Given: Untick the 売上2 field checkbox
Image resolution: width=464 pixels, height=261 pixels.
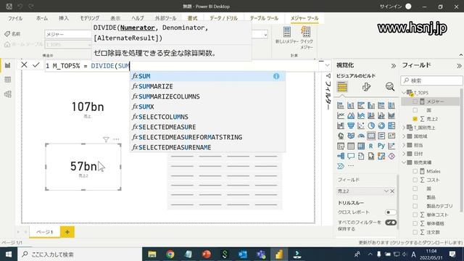Looking at the screenshot, I should [x=415, y=119].
